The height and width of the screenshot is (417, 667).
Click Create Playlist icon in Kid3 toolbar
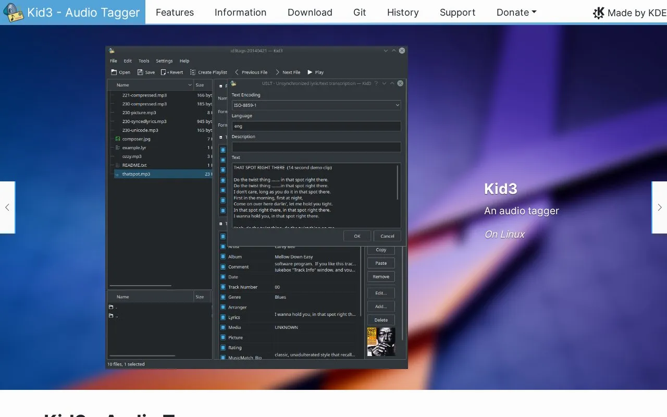point(193,72)
